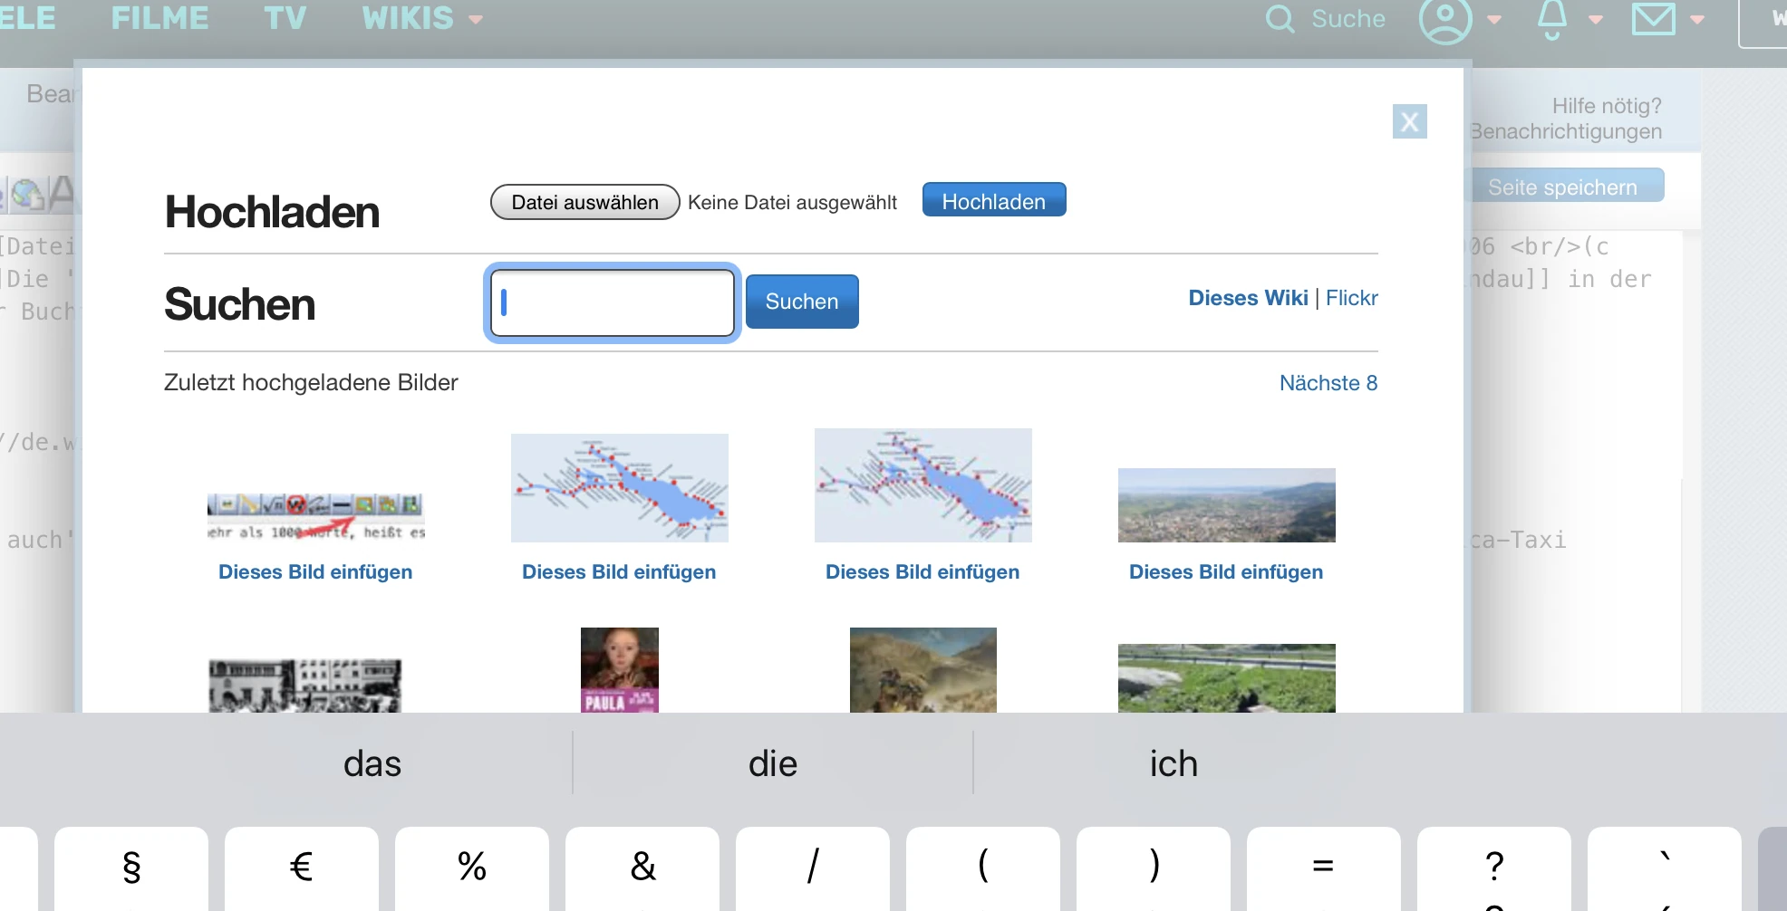Insert the aerial town view image
The width and height of the screenshot is (1787, 911).
tap(1226, 572)
